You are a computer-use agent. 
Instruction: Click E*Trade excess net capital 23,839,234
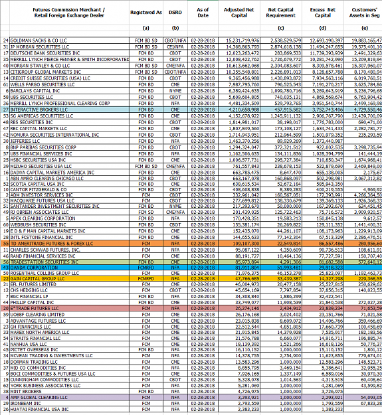[323, 308]
